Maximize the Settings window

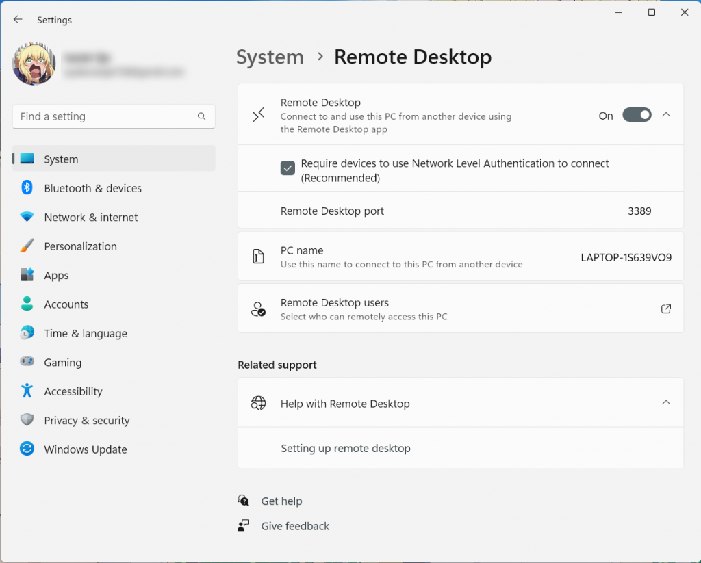[652, 12]
